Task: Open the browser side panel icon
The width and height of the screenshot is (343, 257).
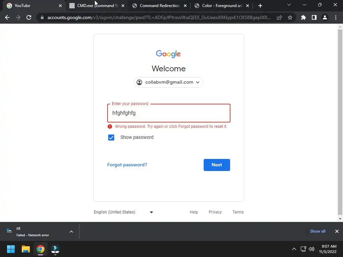Action: pos(314,17)
